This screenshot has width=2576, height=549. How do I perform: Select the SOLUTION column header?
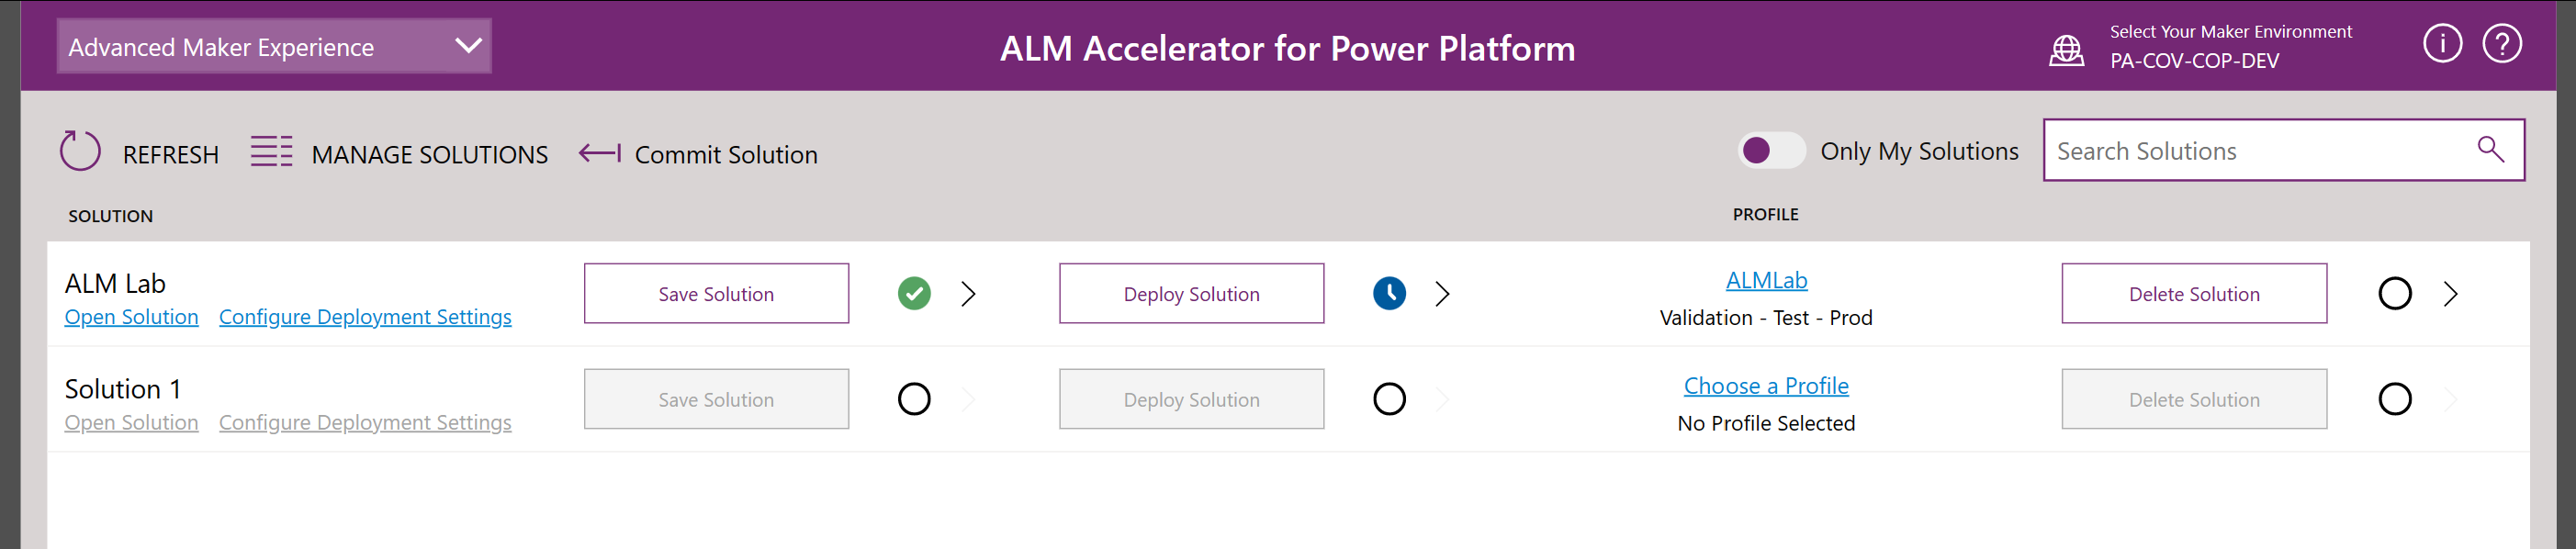pos(110,215)
